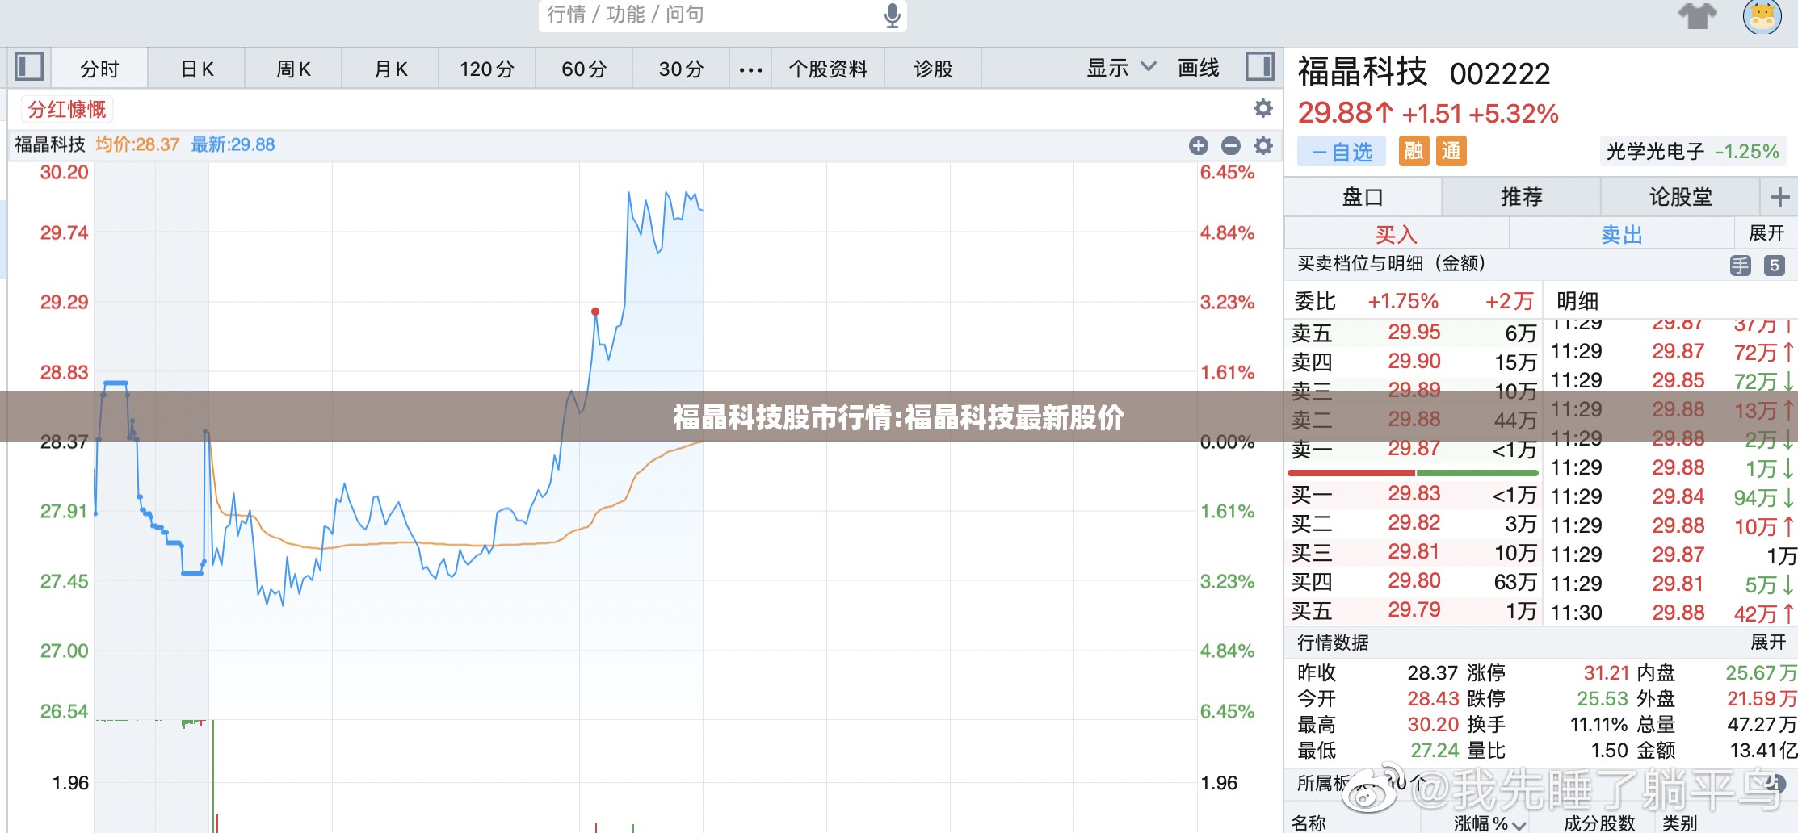Click the 融 margin trading badge

click(1414, 151)
